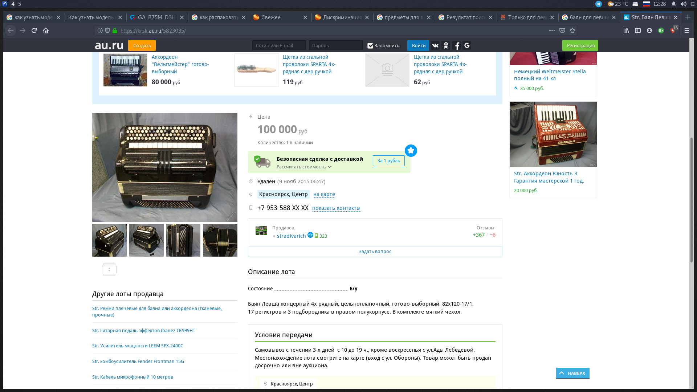Reload the current page

[34, 30]
